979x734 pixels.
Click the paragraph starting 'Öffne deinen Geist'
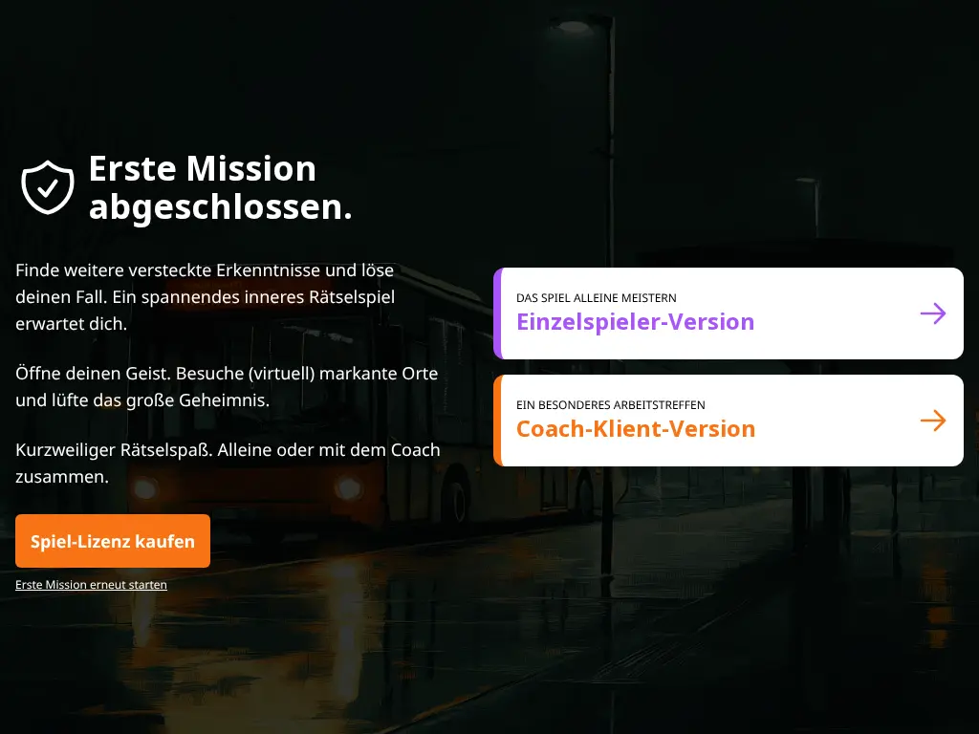click(227, 387)
